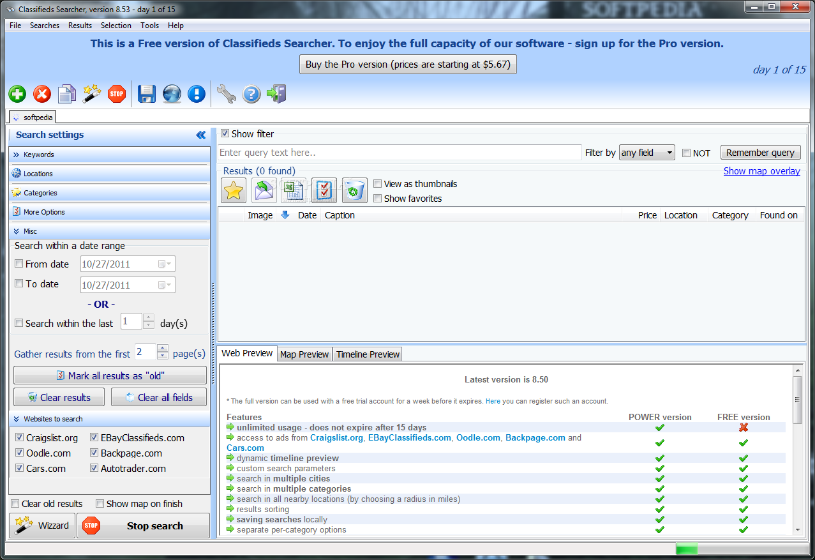Uncheck Backpage.com website
The width and height of the screenshot is (815, 560).
pos(94,453)
